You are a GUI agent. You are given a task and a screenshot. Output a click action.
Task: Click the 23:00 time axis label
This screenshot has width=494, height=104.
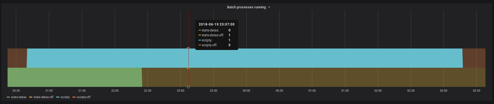point(180,91)
